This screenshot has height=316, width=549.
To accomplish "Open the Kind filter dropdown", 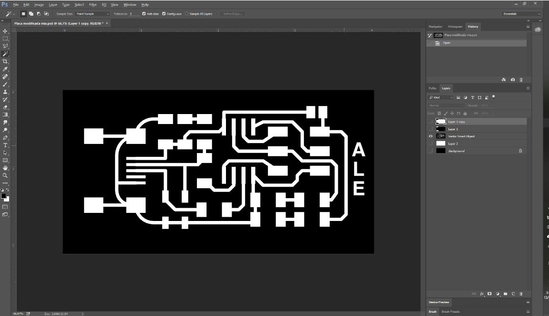I will tap(441, 97).
